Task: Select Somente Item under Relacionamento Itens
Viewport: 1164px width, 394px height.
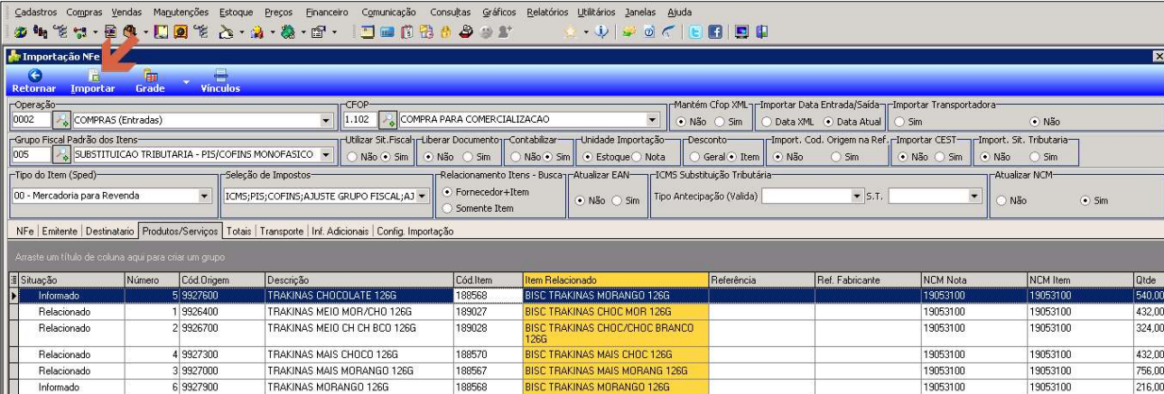Action: 478,208
